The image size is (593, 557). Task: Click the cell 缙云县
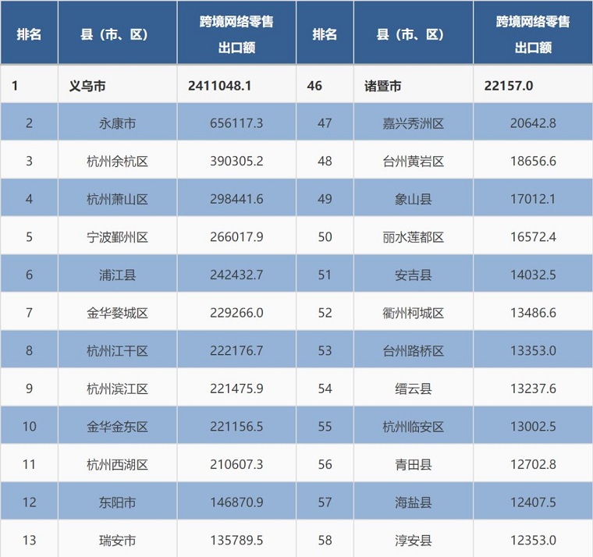[414, 388]
